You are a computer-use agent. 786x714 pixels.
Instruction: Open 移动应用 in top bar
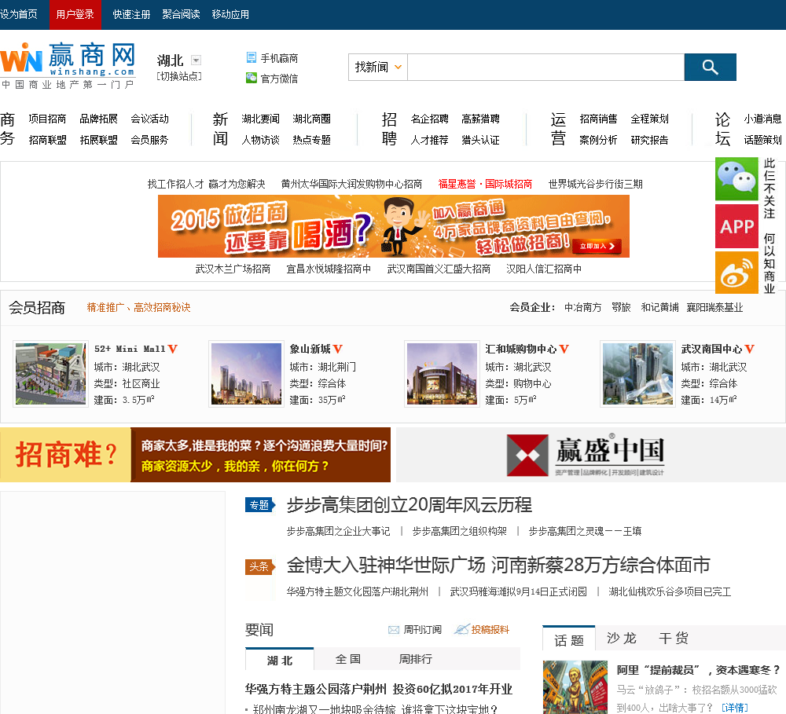[230, 14]
